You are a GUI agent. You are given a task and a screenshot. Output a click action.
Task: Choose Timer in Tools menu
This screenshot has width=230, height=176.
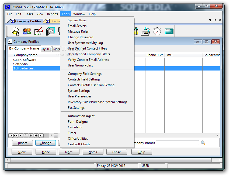pyautogui.click(x=97, y=133)
